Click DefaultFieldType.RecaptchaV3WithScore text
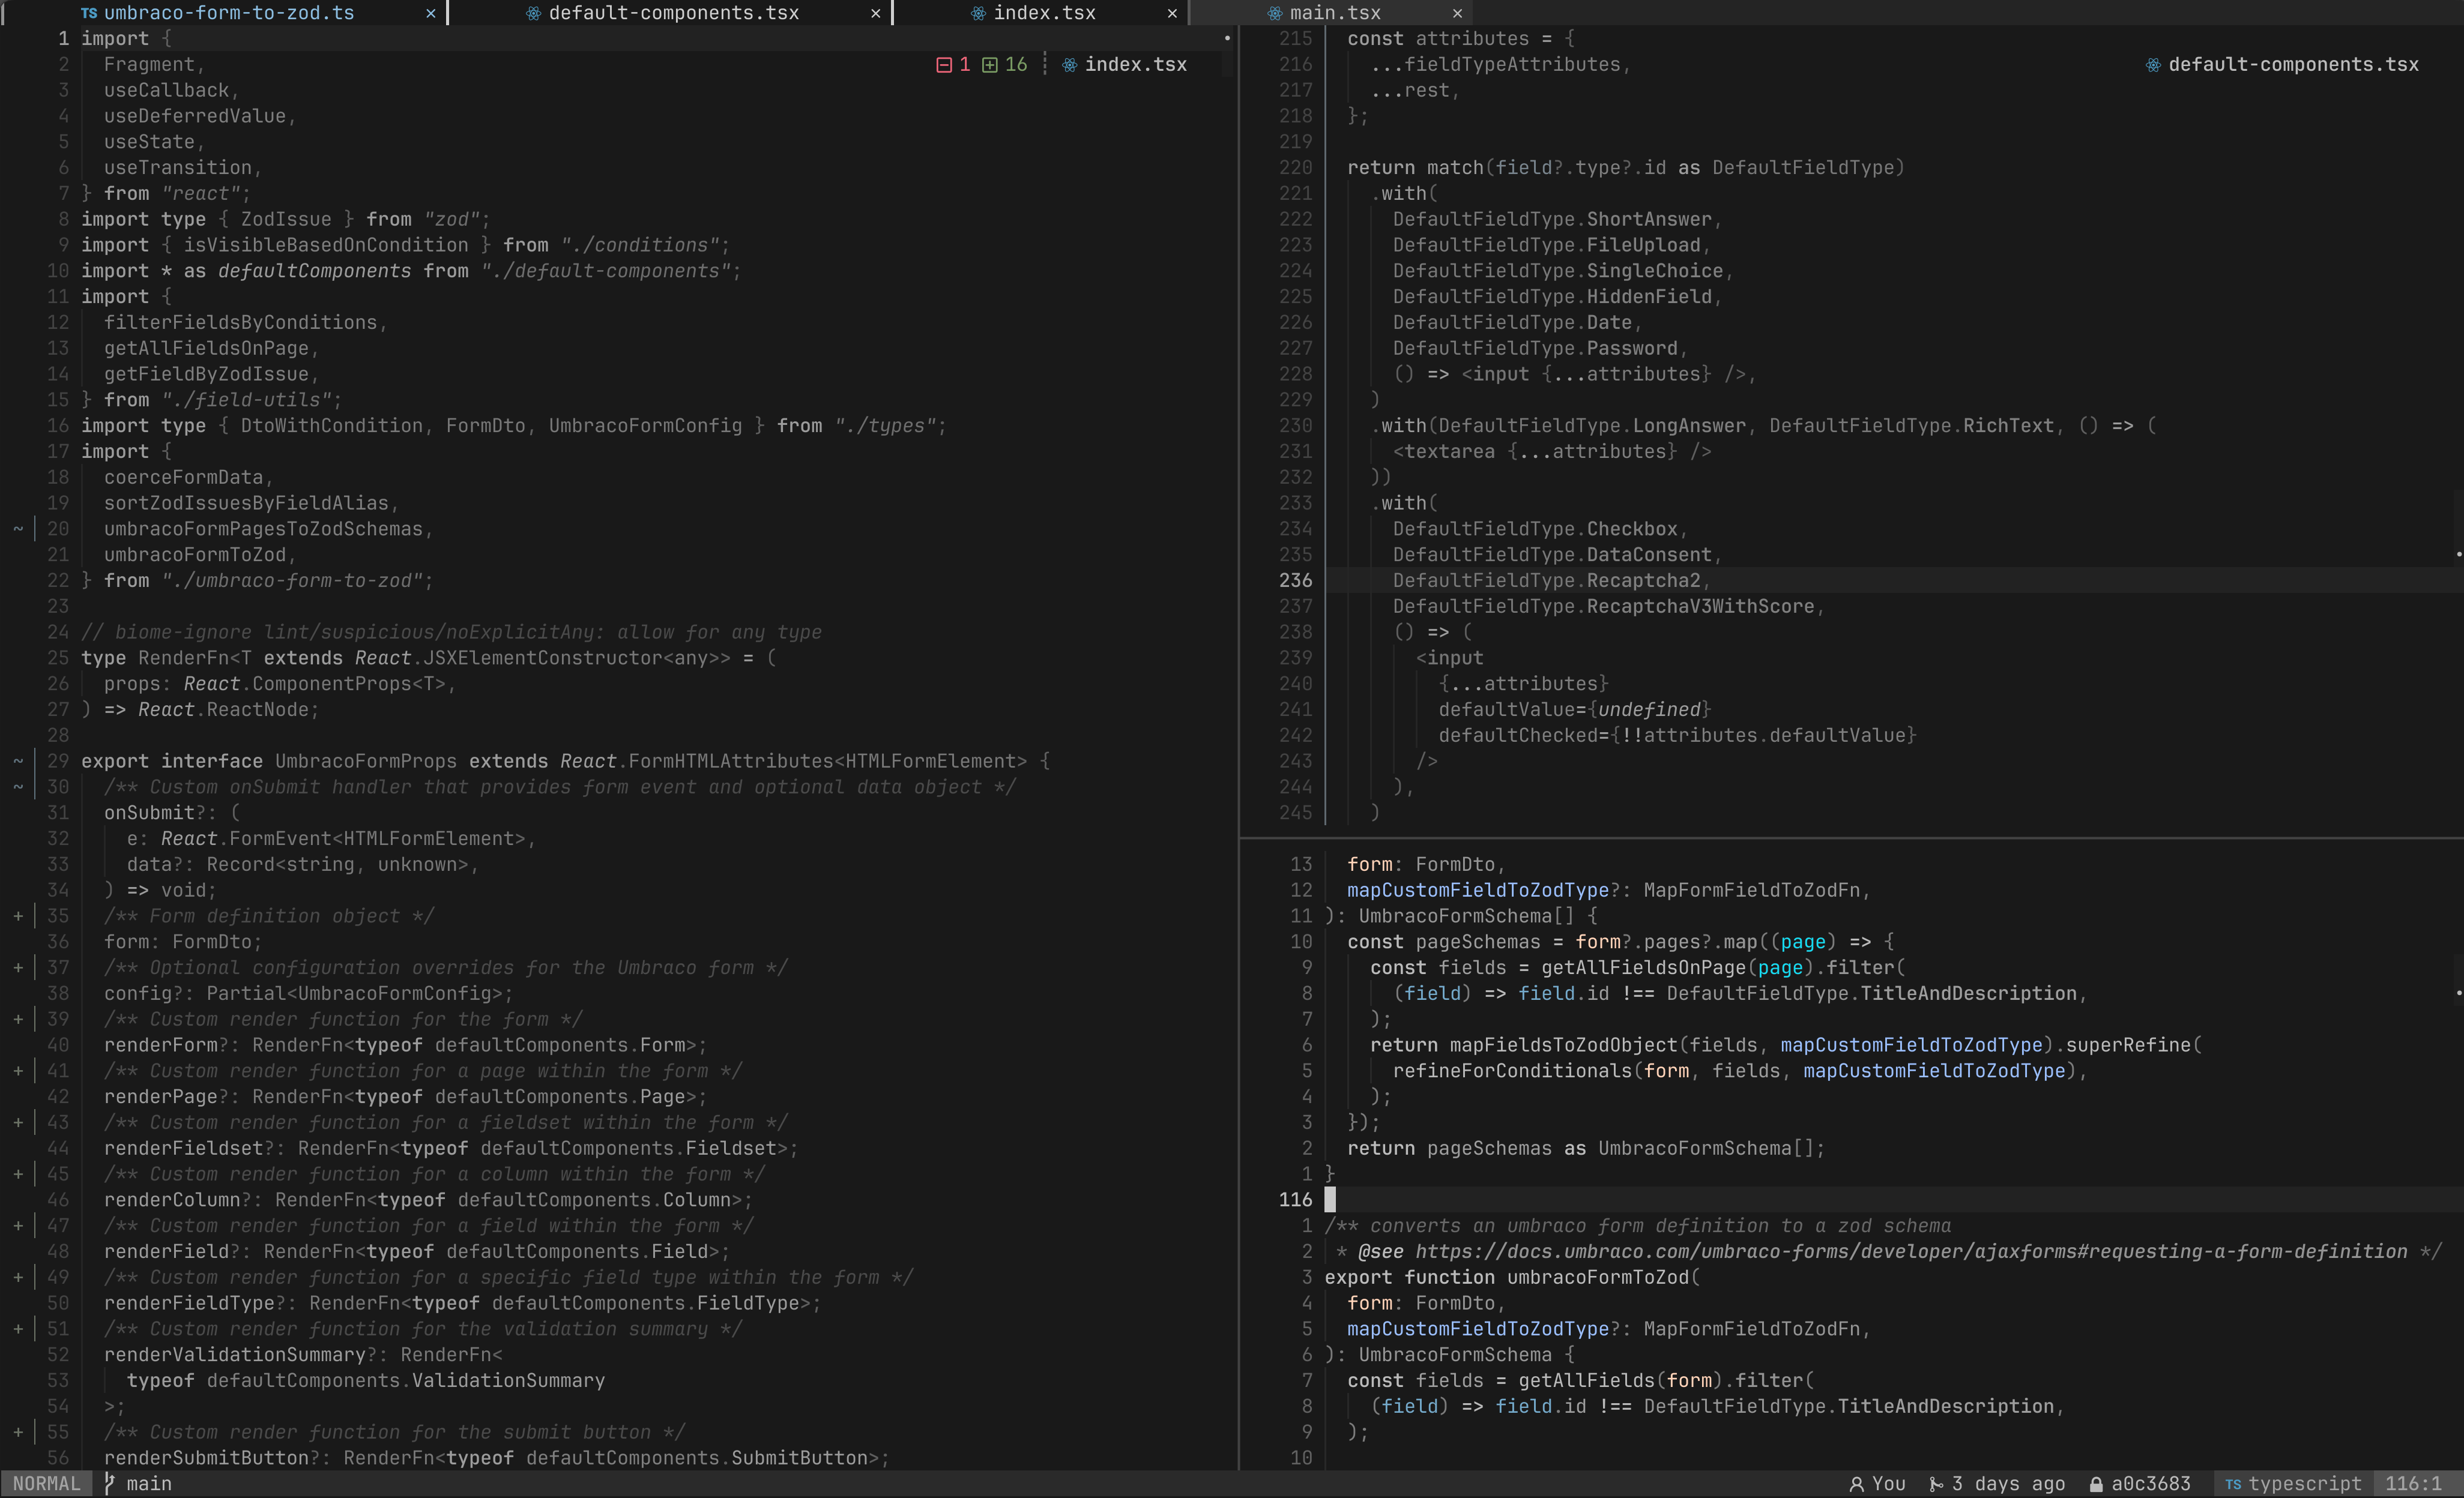2464x1498 pixels. click(1603, 607)
